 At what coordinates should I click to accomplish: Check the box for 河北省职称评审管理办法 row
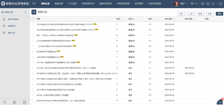[33, 52]
